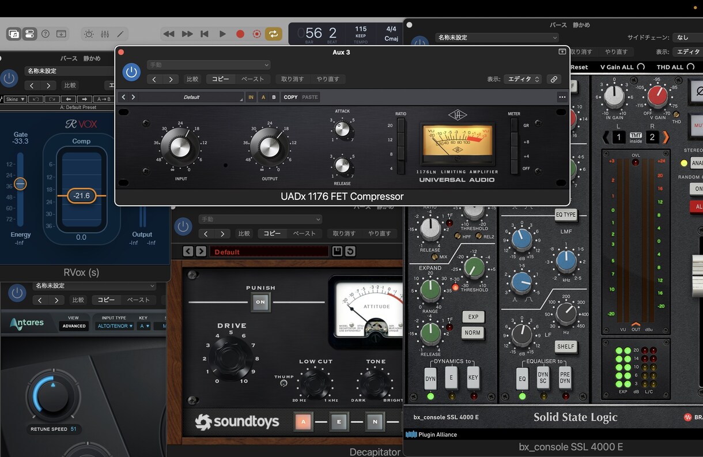
Task: Select Decapitator style A button
Action: click(303, 422)
